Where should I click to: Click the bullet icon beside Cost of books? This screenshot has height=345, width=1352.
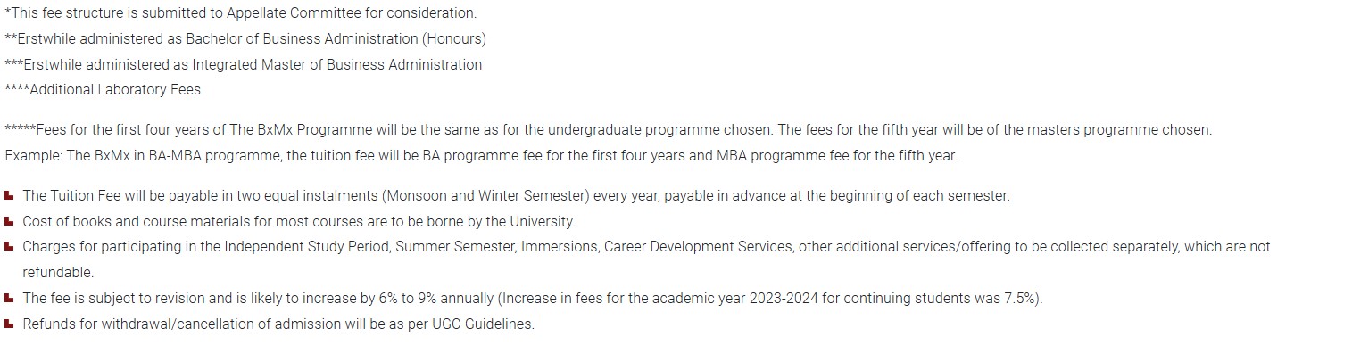tap(9, 221)
